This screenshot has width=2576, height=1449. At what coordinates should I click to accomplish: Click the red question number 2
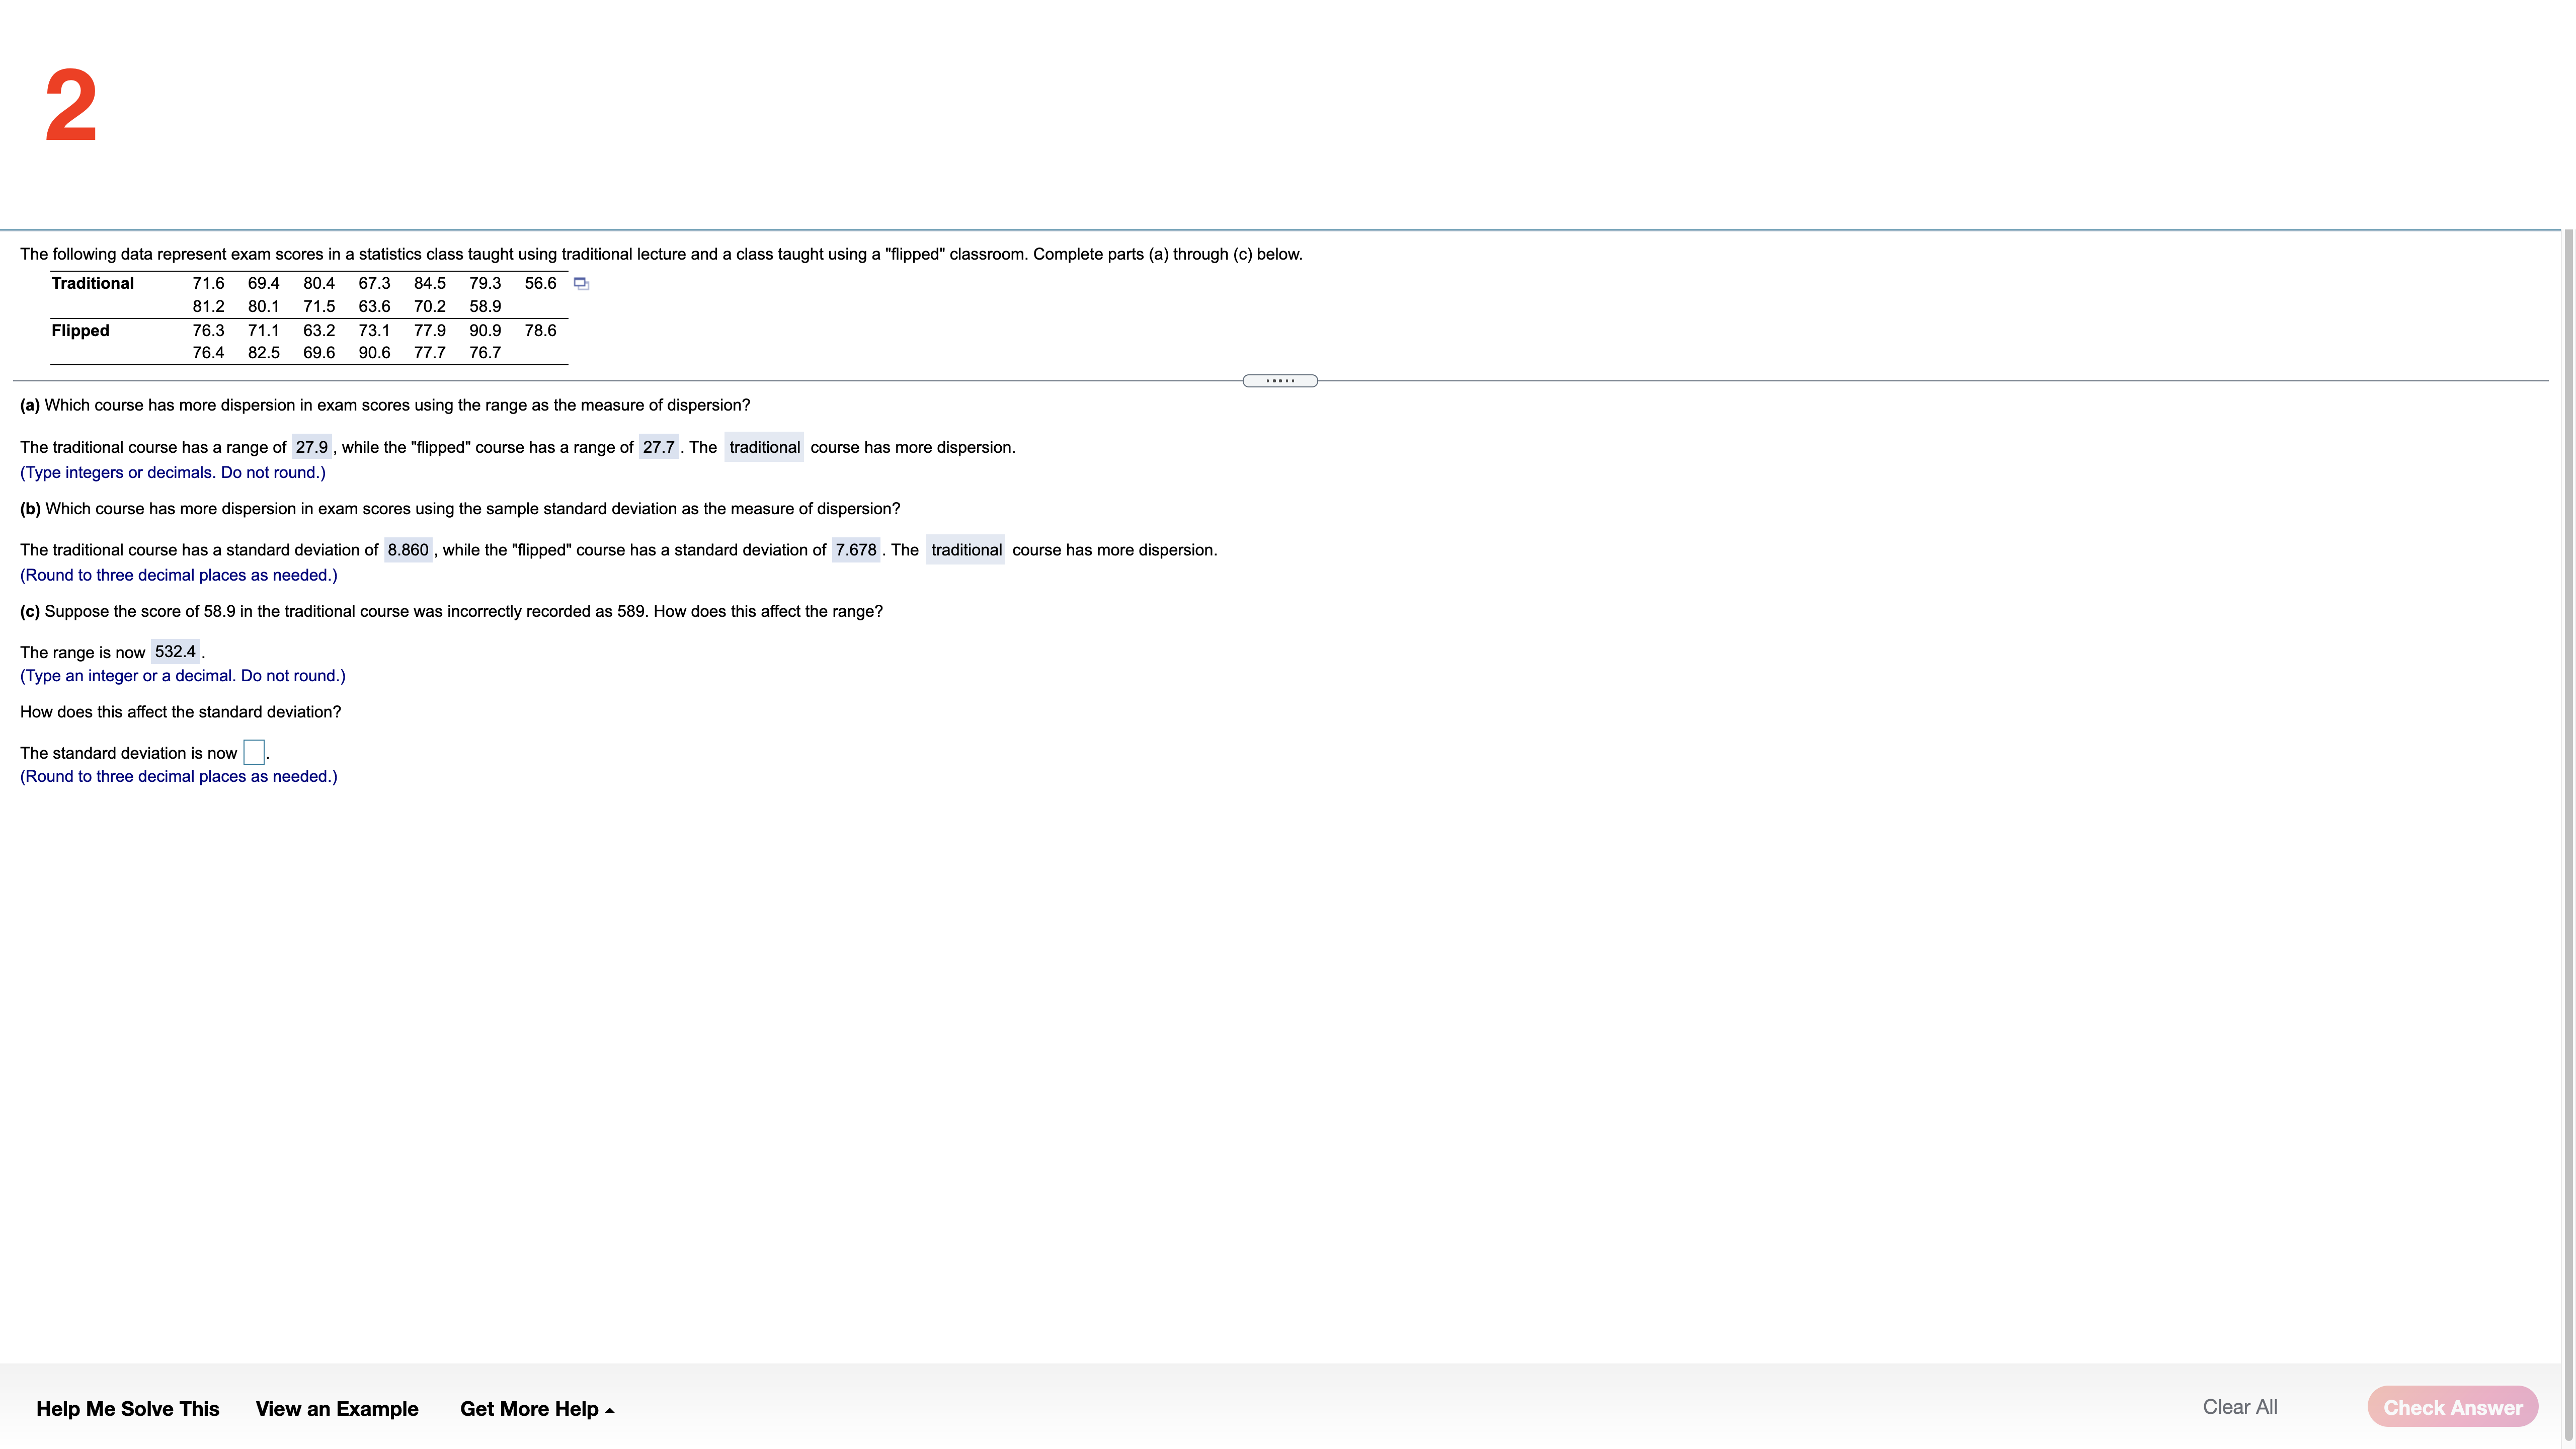click(x=71, y=106)
